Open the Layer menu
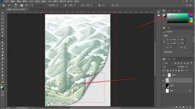195x109 pixels. [25, 1]
